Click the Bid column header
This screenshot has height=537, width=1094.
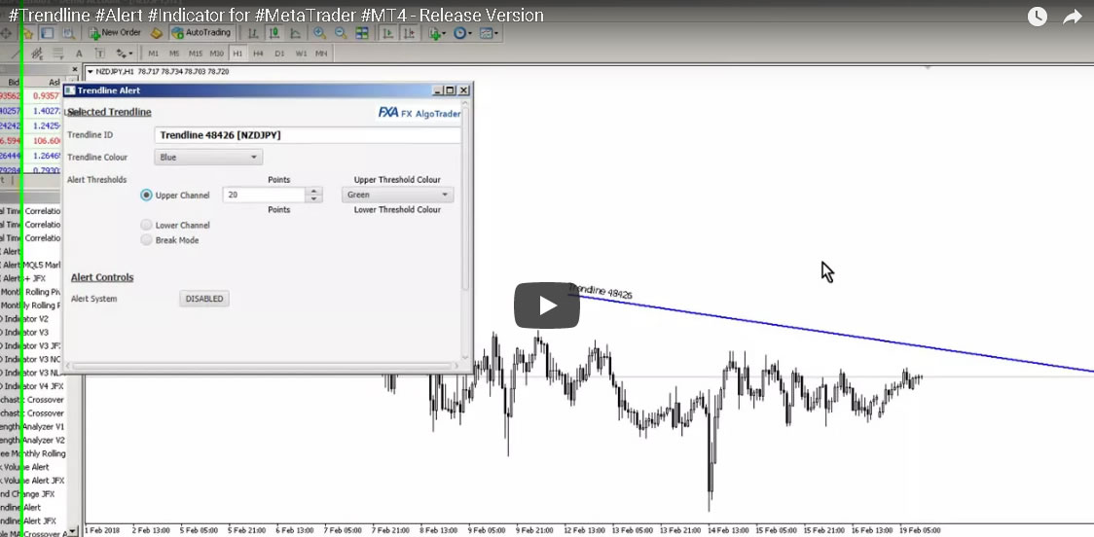13,83
